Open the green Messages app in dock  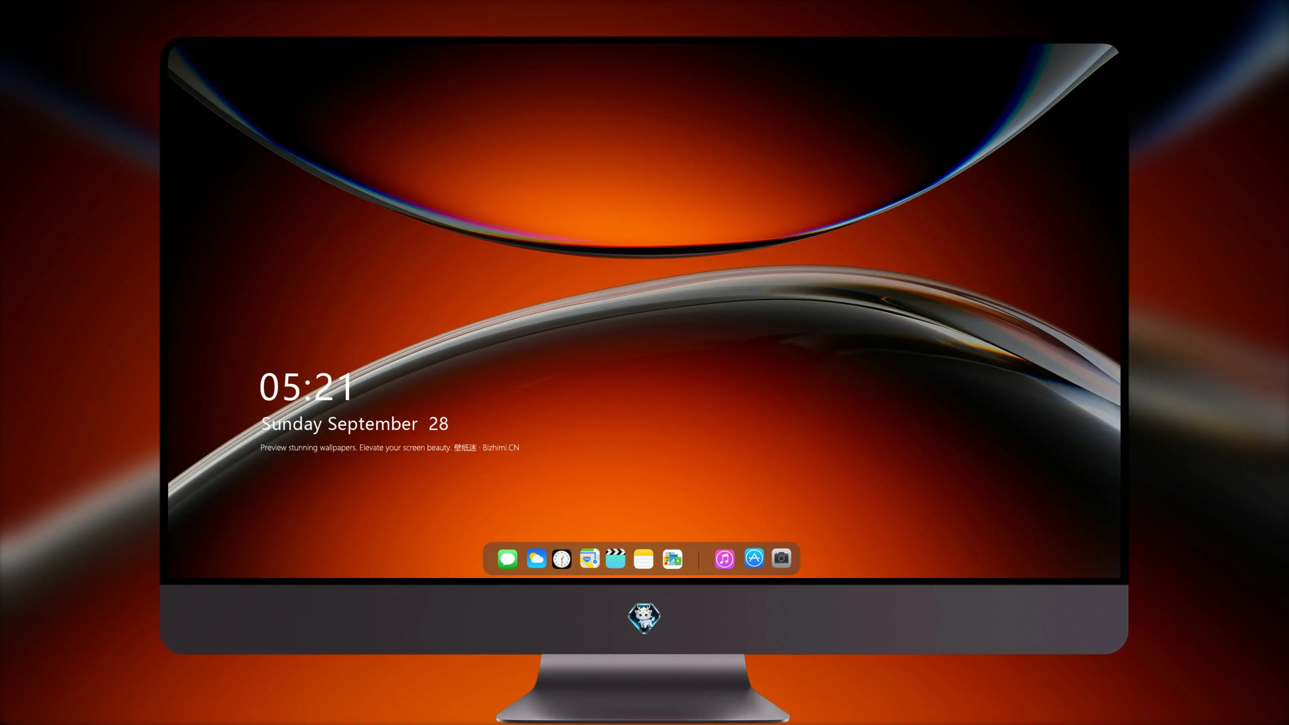(508, 559)
